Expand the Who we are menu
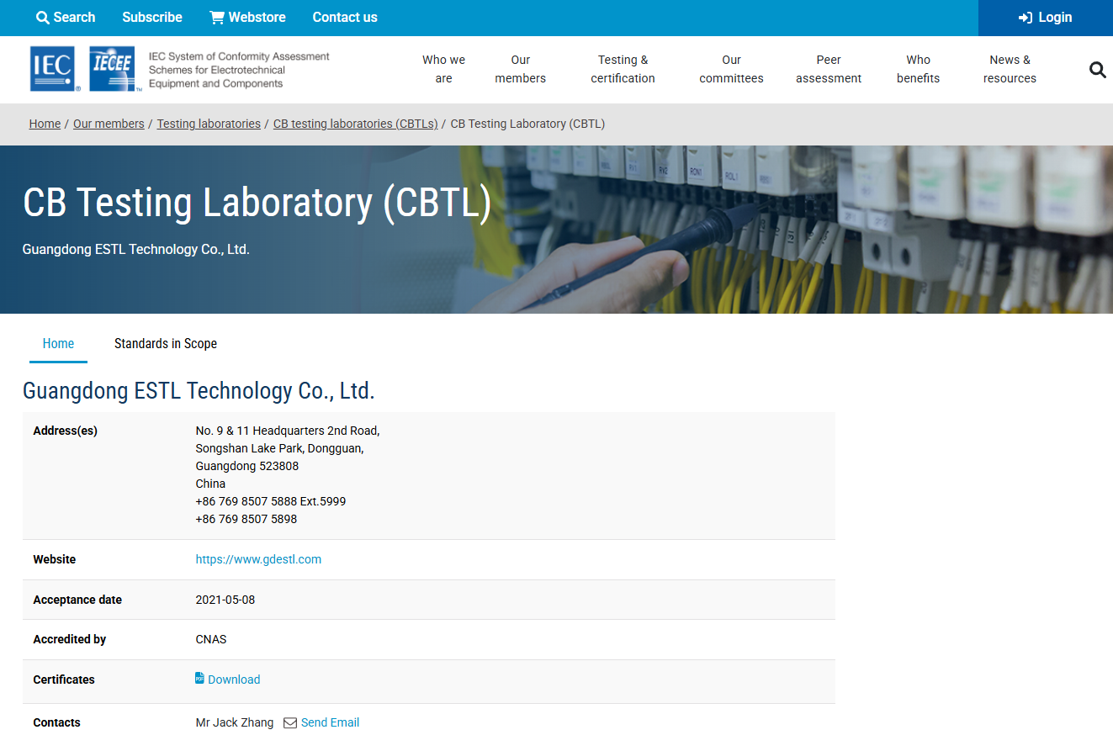This screenshot has height=751, width=1113. point(443,69)
